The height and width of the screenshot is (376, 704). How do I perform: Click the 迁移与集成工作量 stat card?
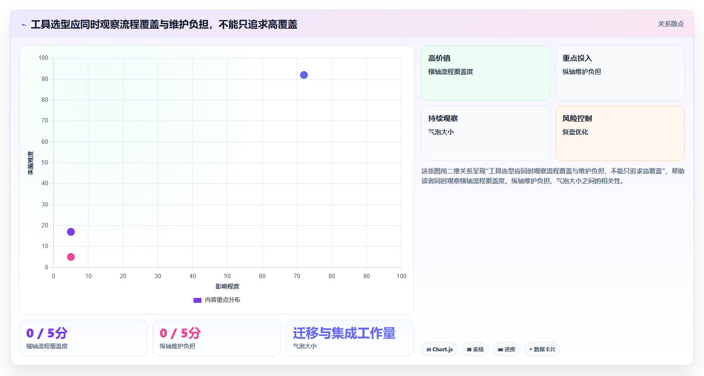coord(350,338)
